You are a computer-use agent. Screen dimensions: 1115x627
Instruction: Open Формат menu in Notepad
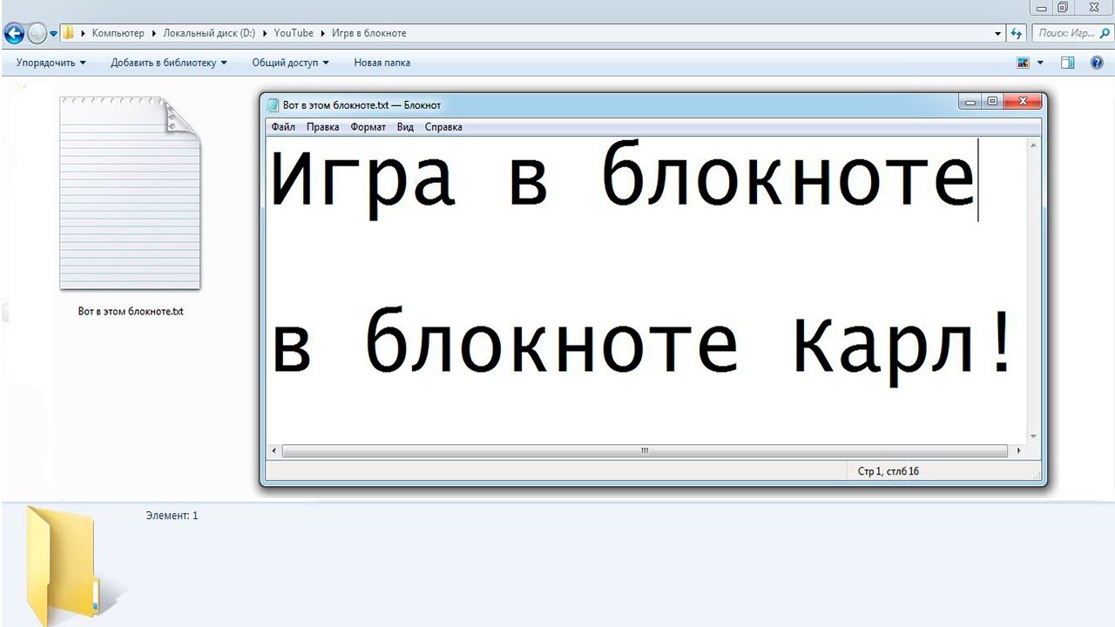click(368, 127)
